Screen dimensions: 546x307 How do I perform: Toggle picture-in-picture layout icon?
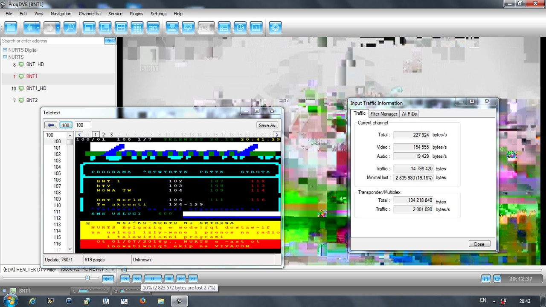105,28
